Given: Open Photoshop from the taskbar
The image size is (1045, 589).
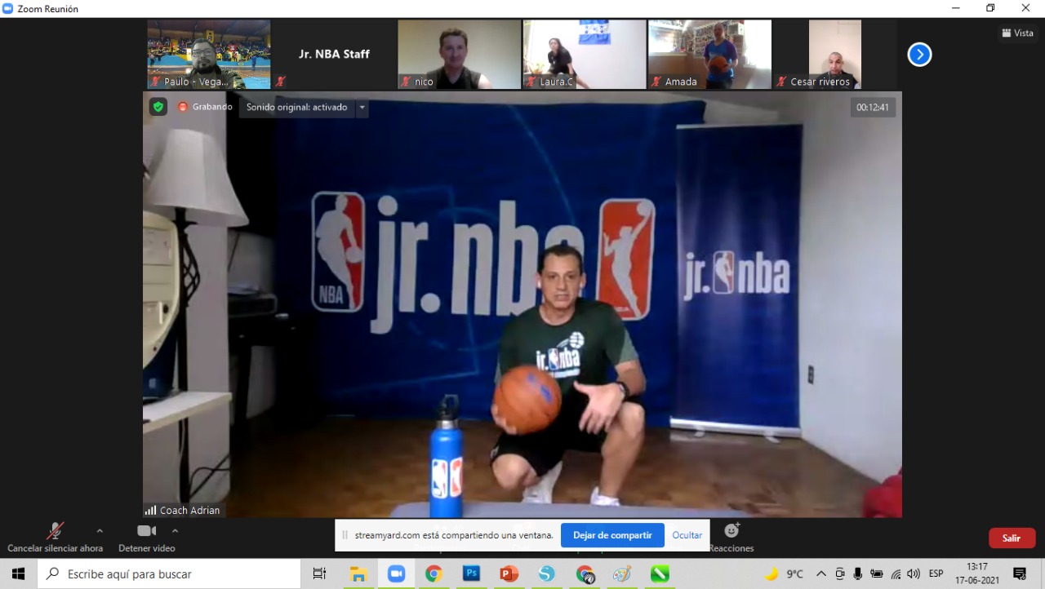Looking at the screenshot, I should (x=471, y=573).
